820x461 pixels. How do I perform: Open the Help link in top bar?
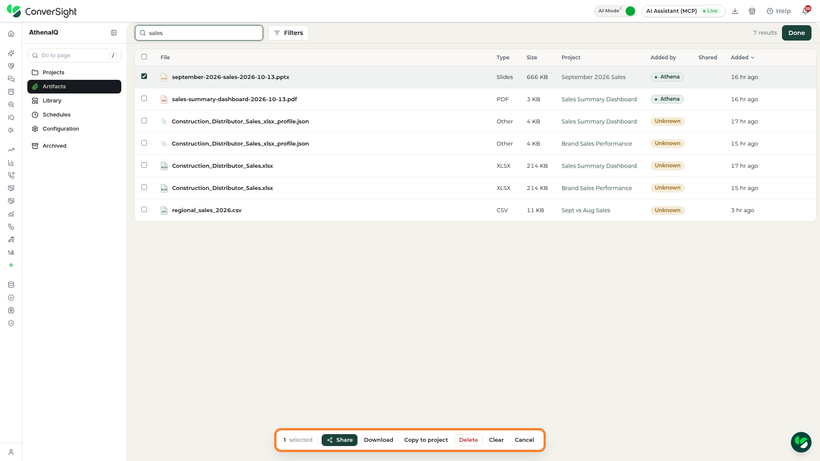tap(779, 11)
